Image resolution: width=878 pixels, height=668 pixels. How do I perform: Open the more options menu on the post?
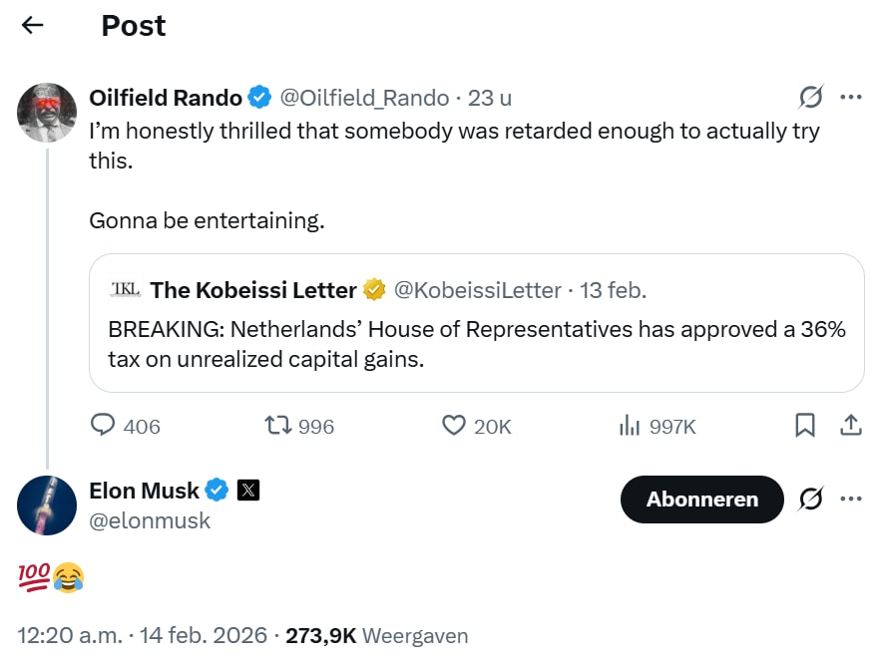(x=851, y=97)
